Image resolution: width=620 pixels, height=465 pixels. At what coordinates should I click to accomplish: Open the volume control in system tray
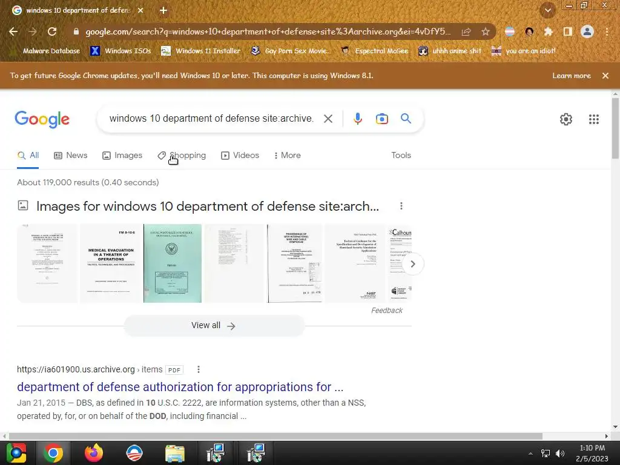[559, 453]
